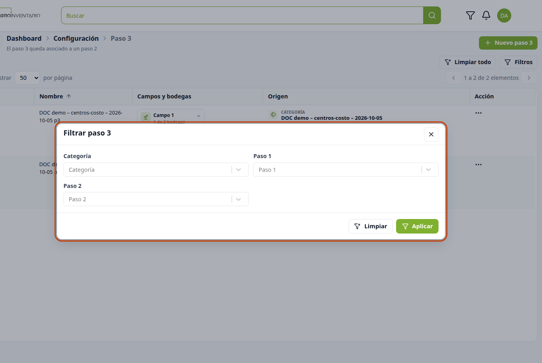Open actions menu for first DOC demo row

click(479, 113)
